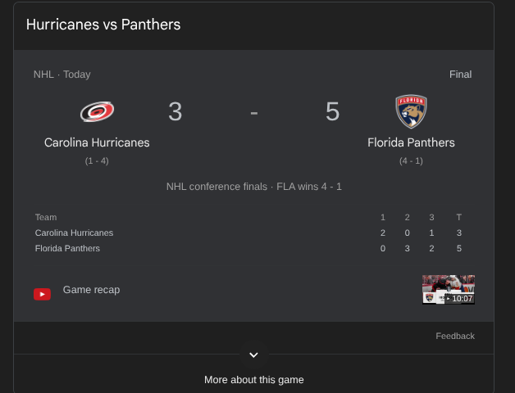The image size is (515, 393).
Task: Click Florida Panthers row in period table
Action: tap(248, 248)
